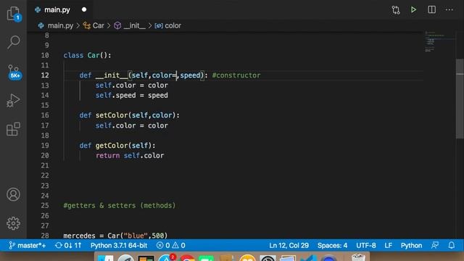Place cursor on 'class Car():' line

tap(87, 55)
